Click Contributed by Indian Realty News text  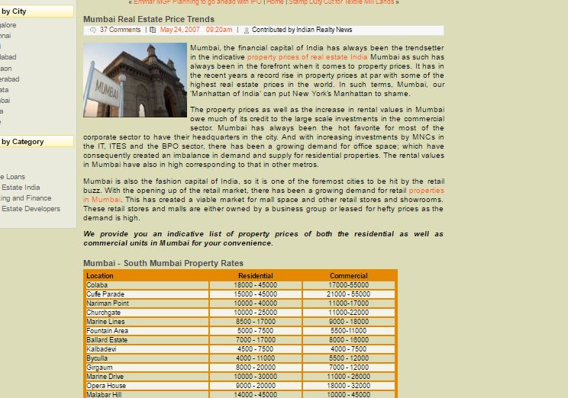302,30
